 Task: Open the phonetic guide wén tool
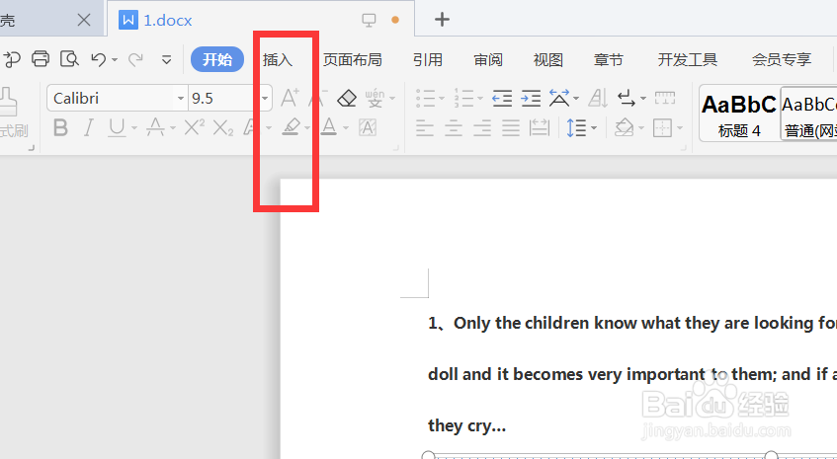[375, 98]
